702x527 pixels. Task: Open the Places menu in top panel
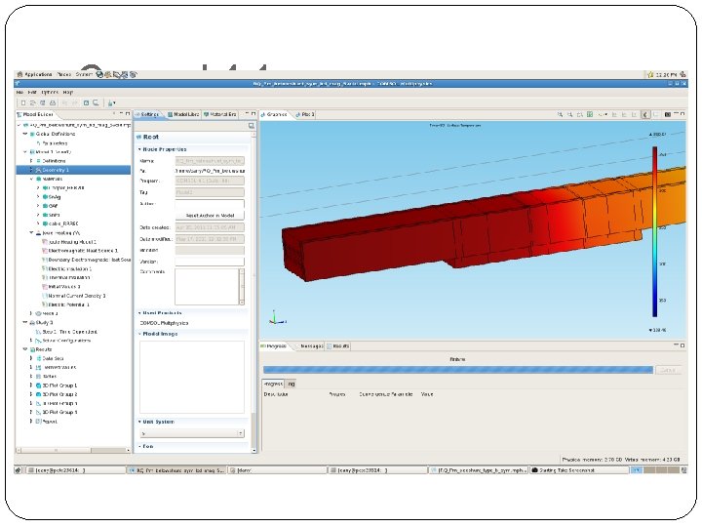pos(64,74)
